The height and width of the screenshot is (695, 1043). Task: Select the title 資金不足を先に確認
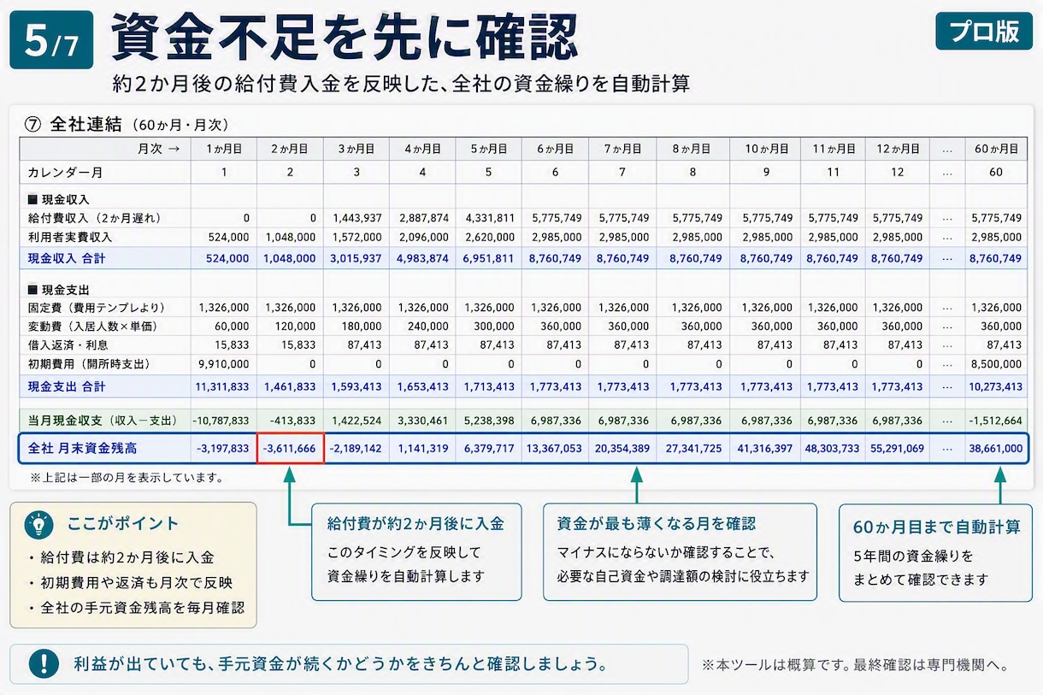click(345, 38)
